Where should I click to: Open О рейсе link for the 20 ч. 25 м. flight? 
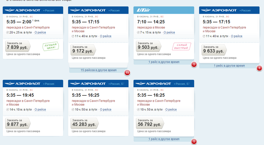coord(40,32)
